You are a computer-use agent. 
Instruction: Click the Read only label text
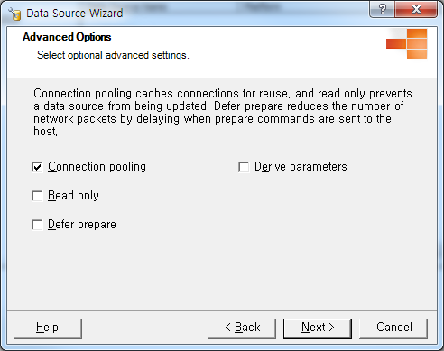tap(73, 196)
